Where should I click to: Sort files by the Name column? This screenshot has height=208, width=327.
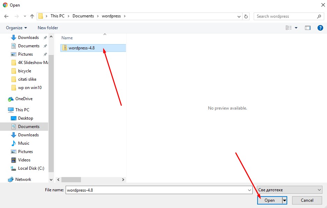(67, 38)
